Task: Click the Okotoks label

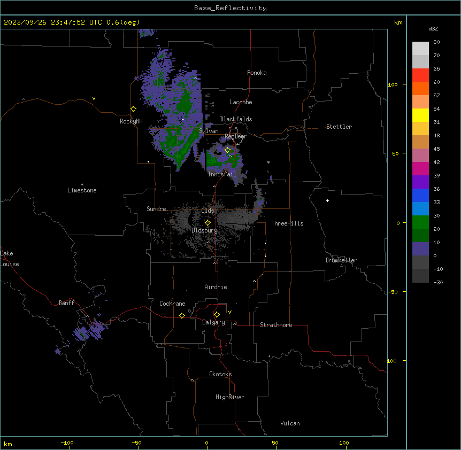Action: coord(220,374)
